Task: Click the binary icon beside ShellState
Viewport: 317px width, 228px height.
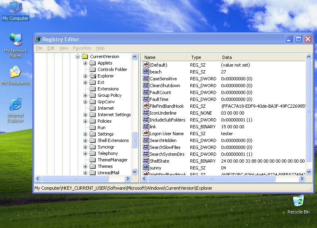Action: click(146, 161)
